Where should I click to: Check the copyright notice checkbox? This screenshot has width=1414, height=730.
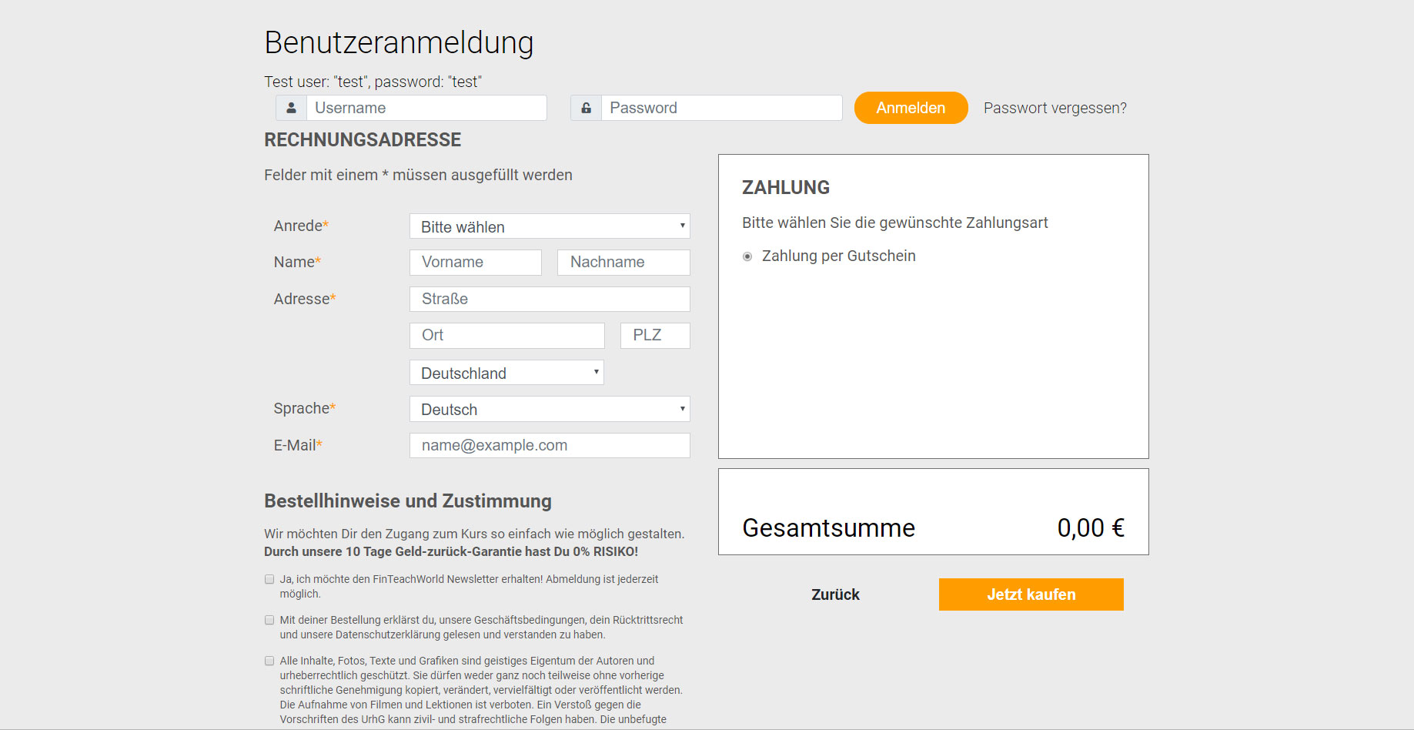click(x=269, y=661)
